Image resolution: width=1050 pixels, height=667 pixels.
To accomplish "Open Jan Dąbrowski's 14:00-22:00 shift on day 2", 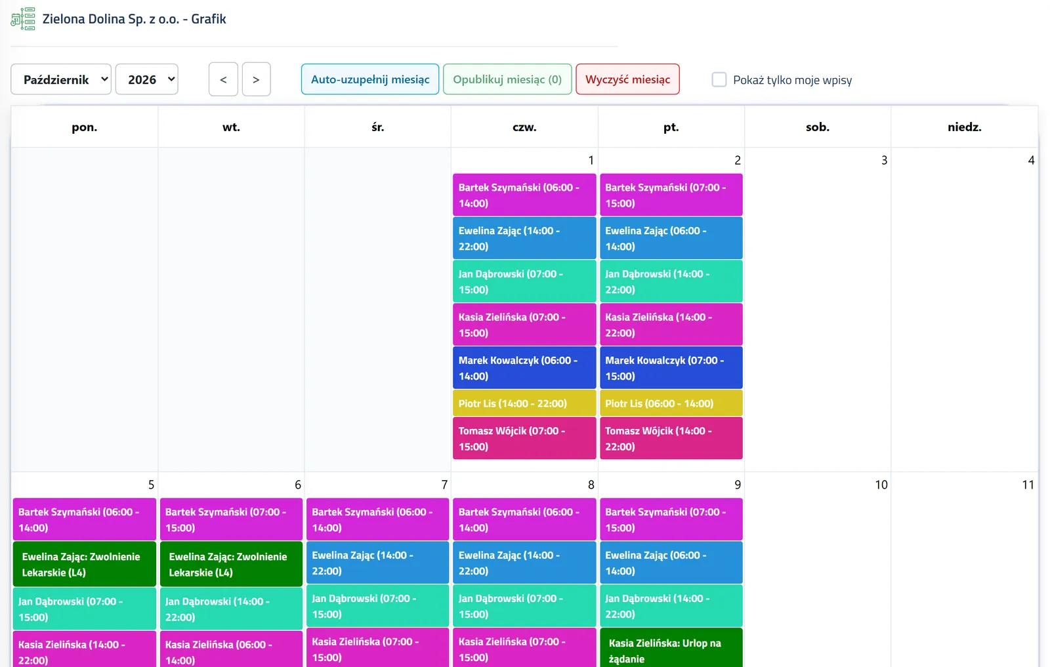I will point(671,281).
